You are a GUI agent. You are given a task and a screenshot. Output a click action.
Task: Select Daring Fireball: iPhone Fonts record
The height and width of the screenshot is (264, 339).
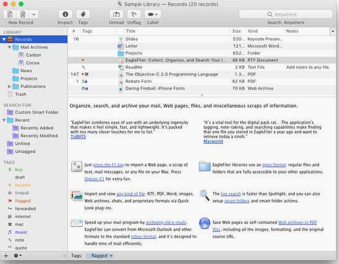[202, 88]
